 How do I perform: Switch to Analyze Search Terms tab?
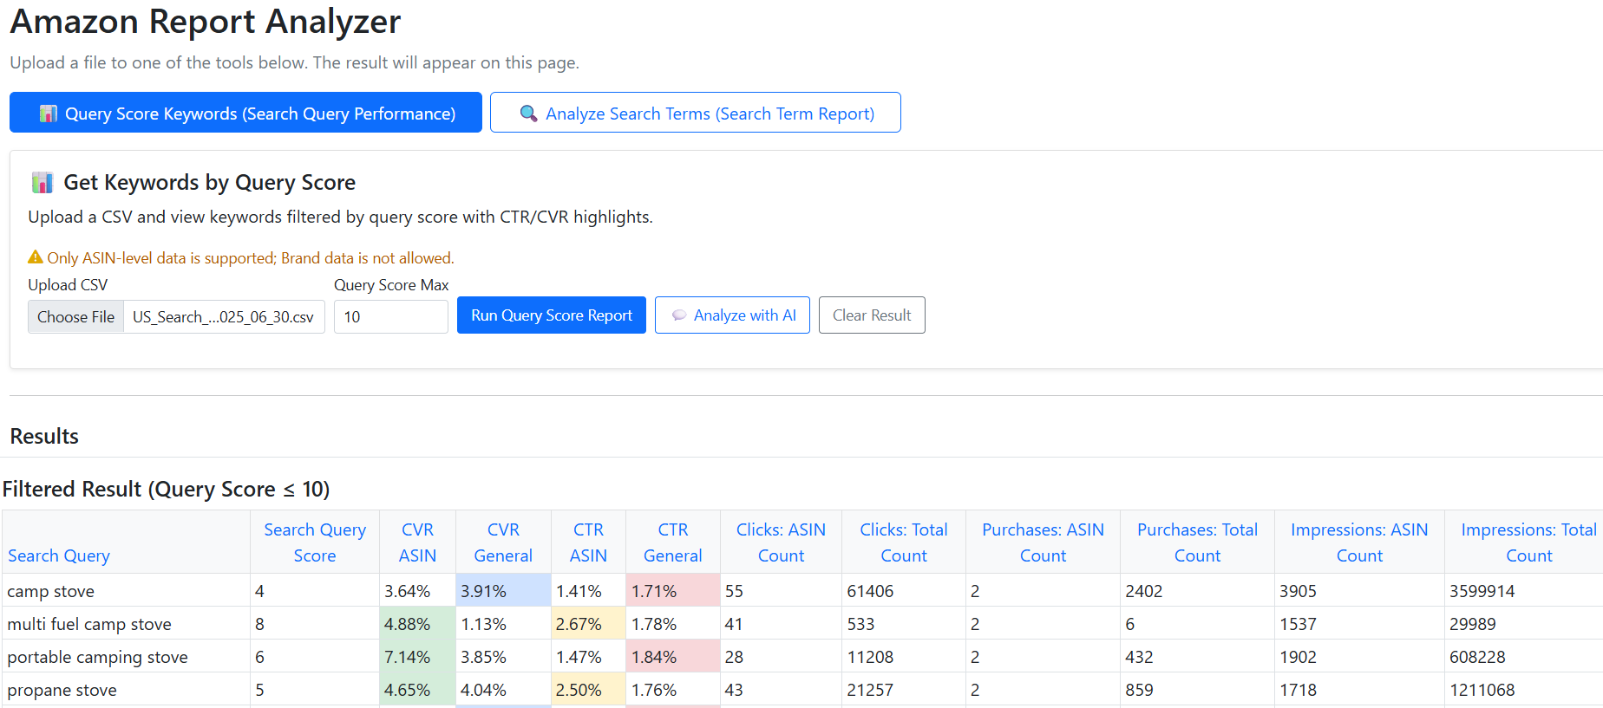coord(695,113)
